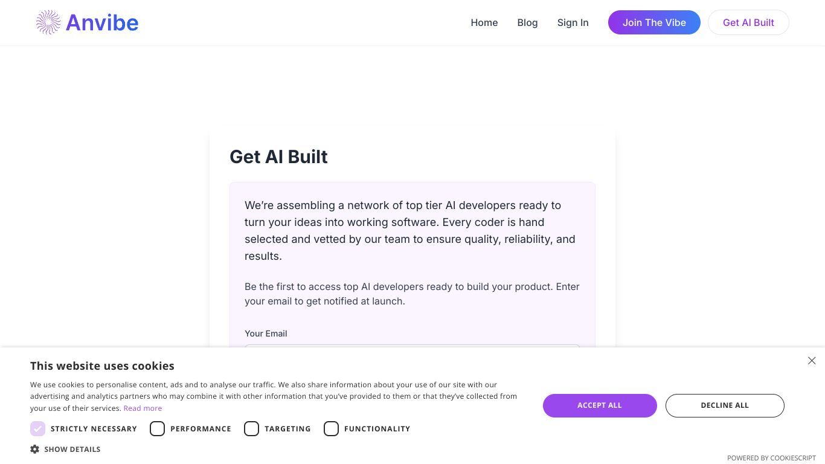
Task: Click the Your Email input field
Action: pos(412,346)
